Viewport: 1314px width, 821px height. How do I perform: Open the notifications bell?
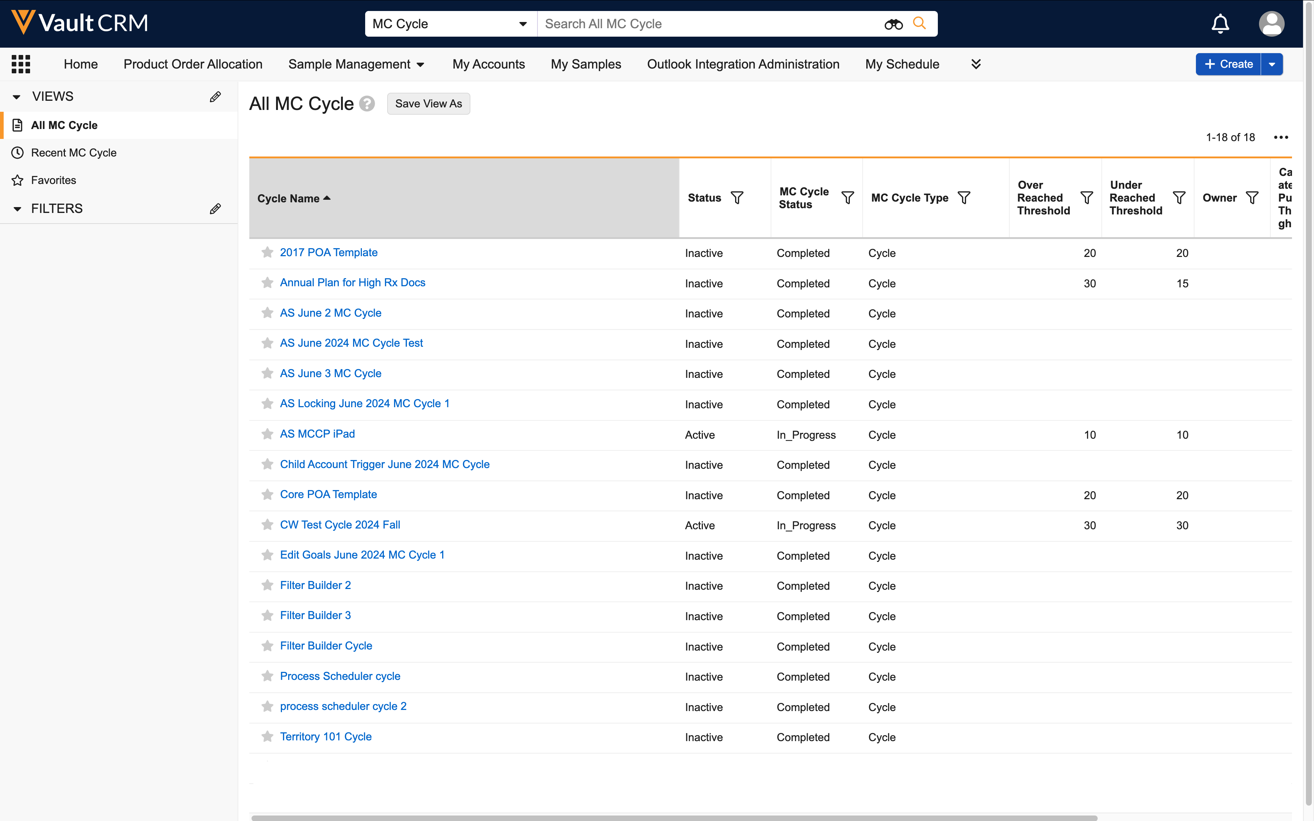pyautogui.click(x=1220, y=24)
